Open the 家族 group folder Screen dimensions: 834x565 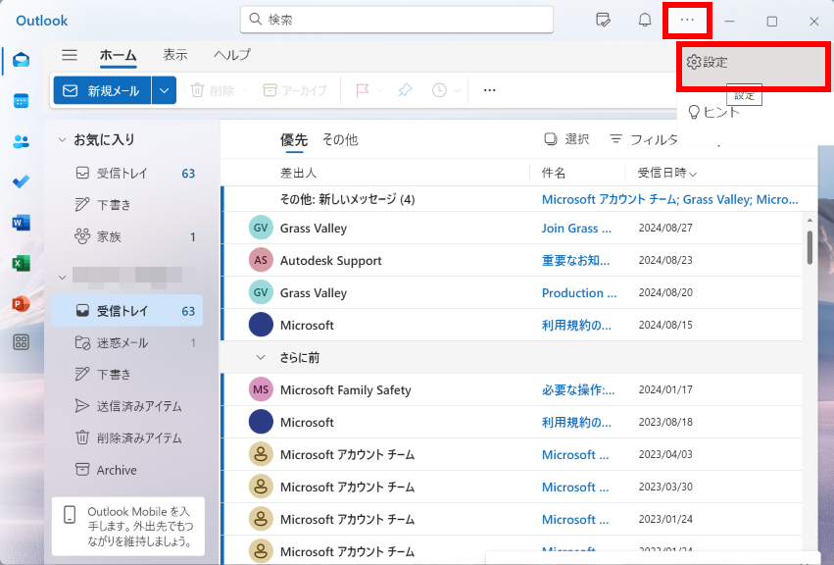tap(127, 236)
